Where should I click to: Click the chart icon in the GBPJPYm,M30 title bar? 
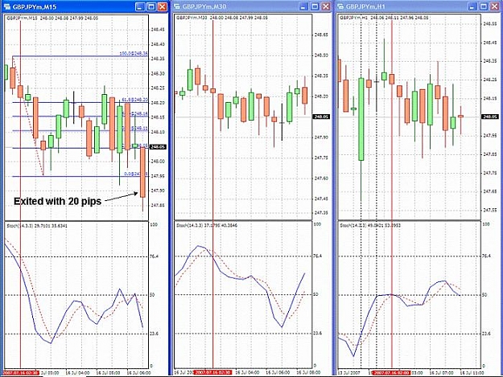pos(177,6)
